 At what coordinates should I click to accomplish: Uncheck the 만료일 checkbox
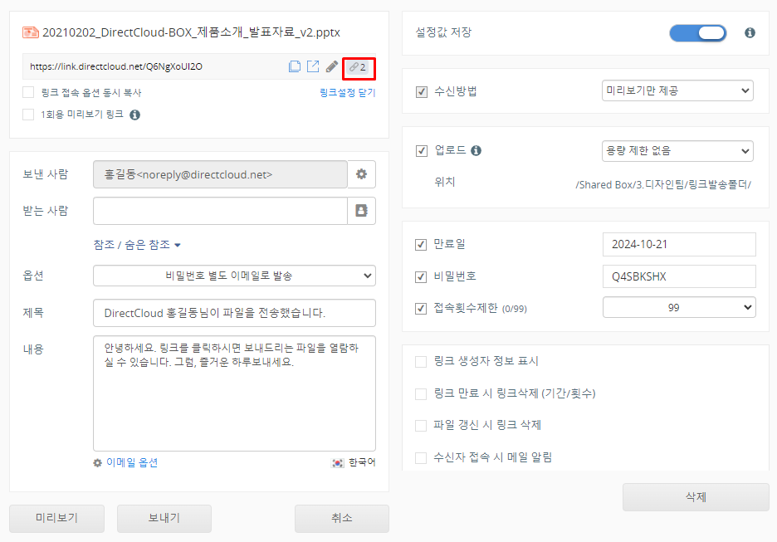point(421,245)
